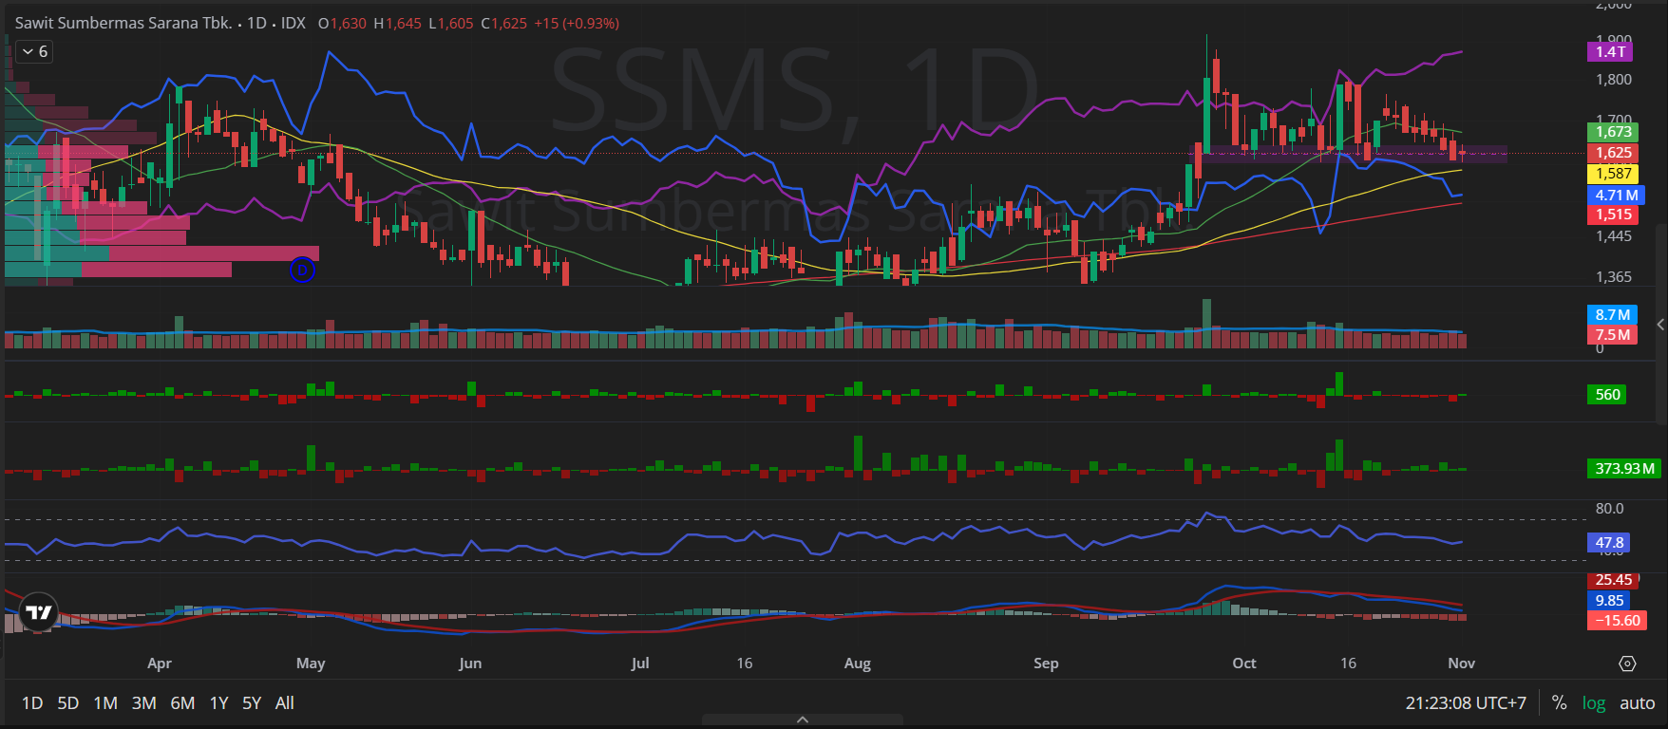Select the 3M date range
The width and height of the screenshot is (1668, 729).
[143, 703]
